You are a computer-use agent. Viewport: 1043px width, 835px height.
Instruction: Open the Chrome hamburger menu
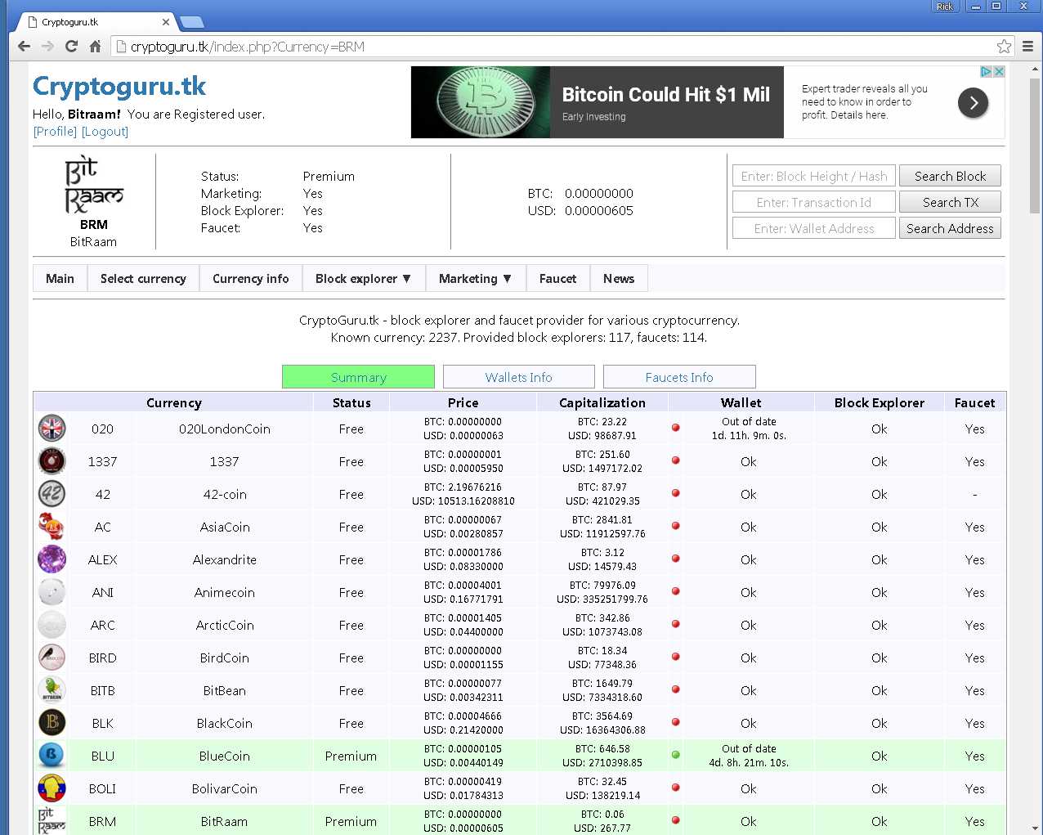click(x=1027, y=47)
